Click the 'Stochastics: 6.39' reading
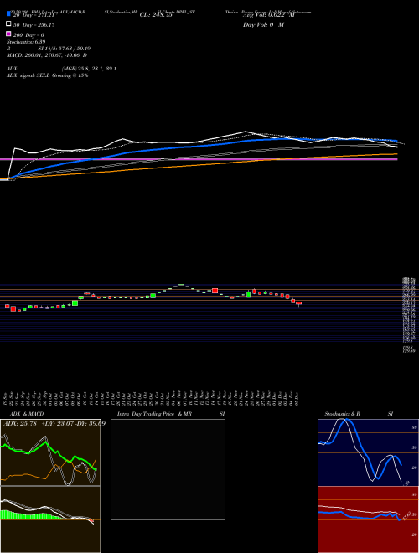This screenshot has height=553, width=419. point(26,42)
